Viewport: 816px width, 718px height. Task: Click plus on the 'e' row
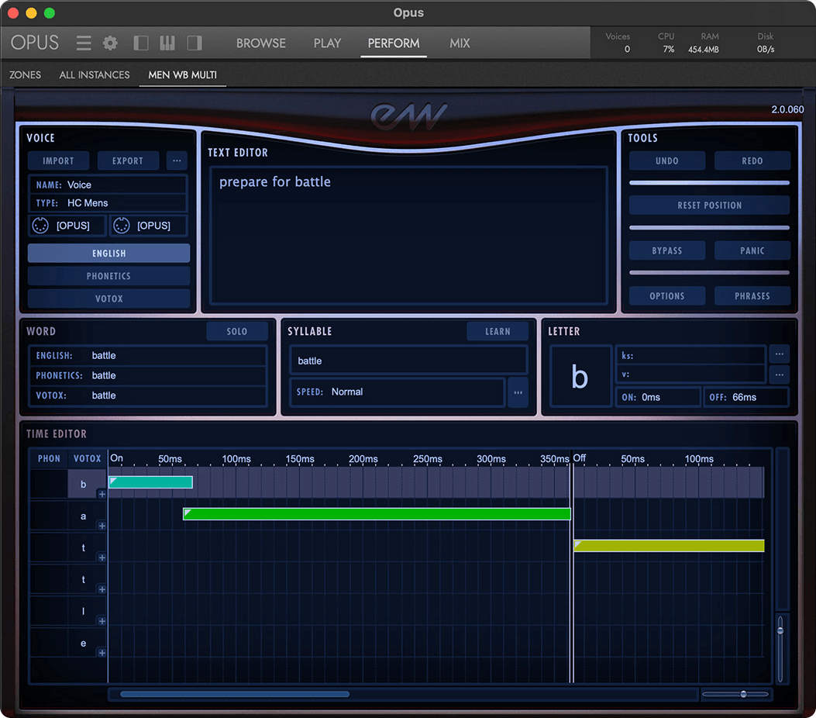pos(102,653)
